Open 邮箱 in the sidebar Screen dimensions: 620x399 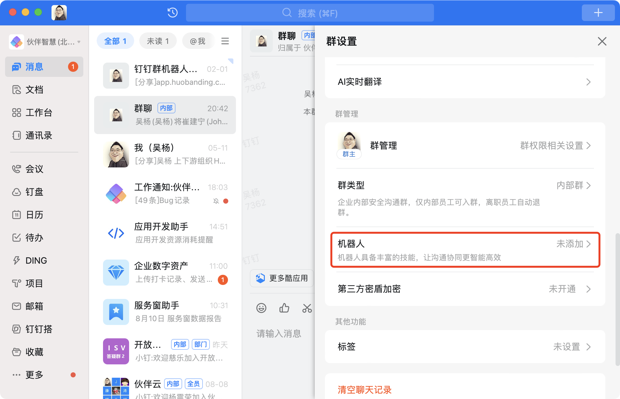pos(44,306)
